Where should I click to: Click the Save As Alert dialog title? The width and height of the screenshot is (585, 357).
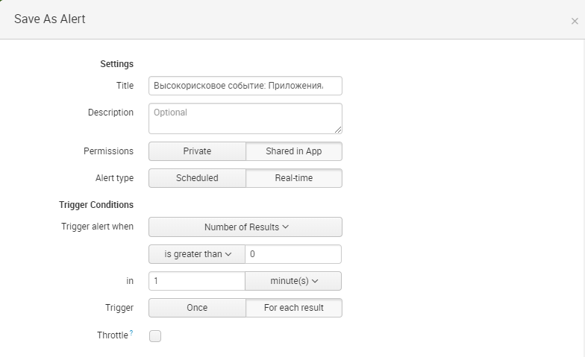point(50,19)
